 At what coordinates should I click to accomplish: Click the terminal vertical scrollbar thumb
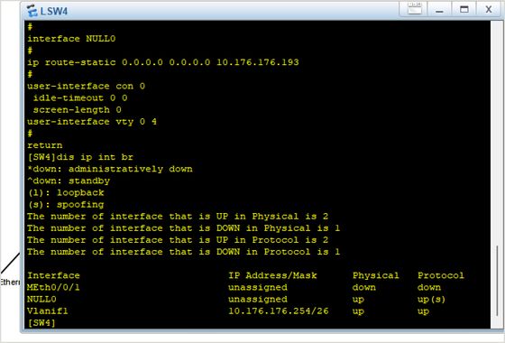(x=497, y=281)
